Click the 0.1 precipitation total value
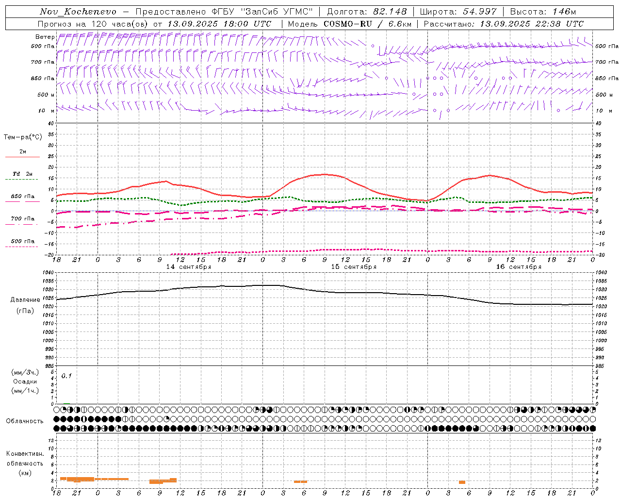 pyautogui.click(x=66, y=376)
